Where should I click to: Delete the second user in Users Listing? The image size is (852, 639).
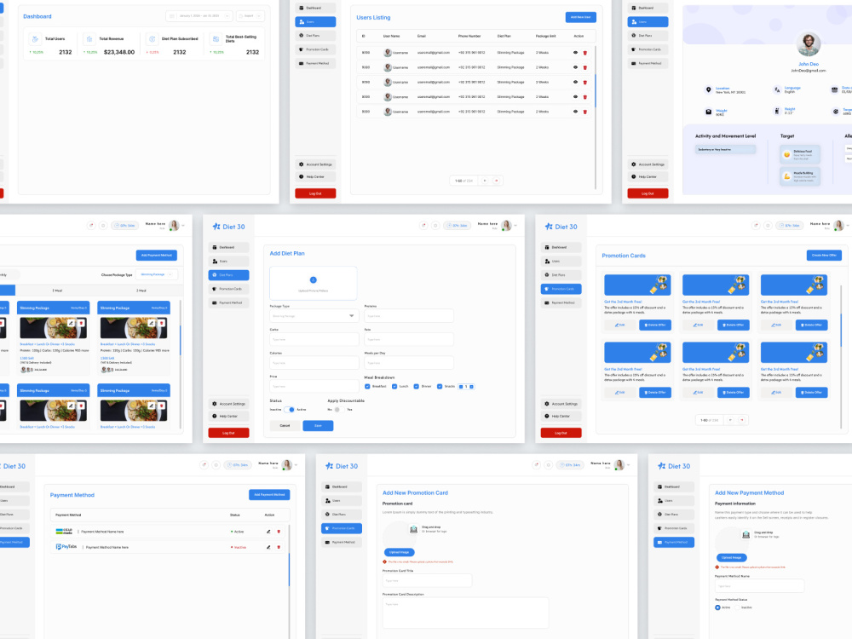585,67
